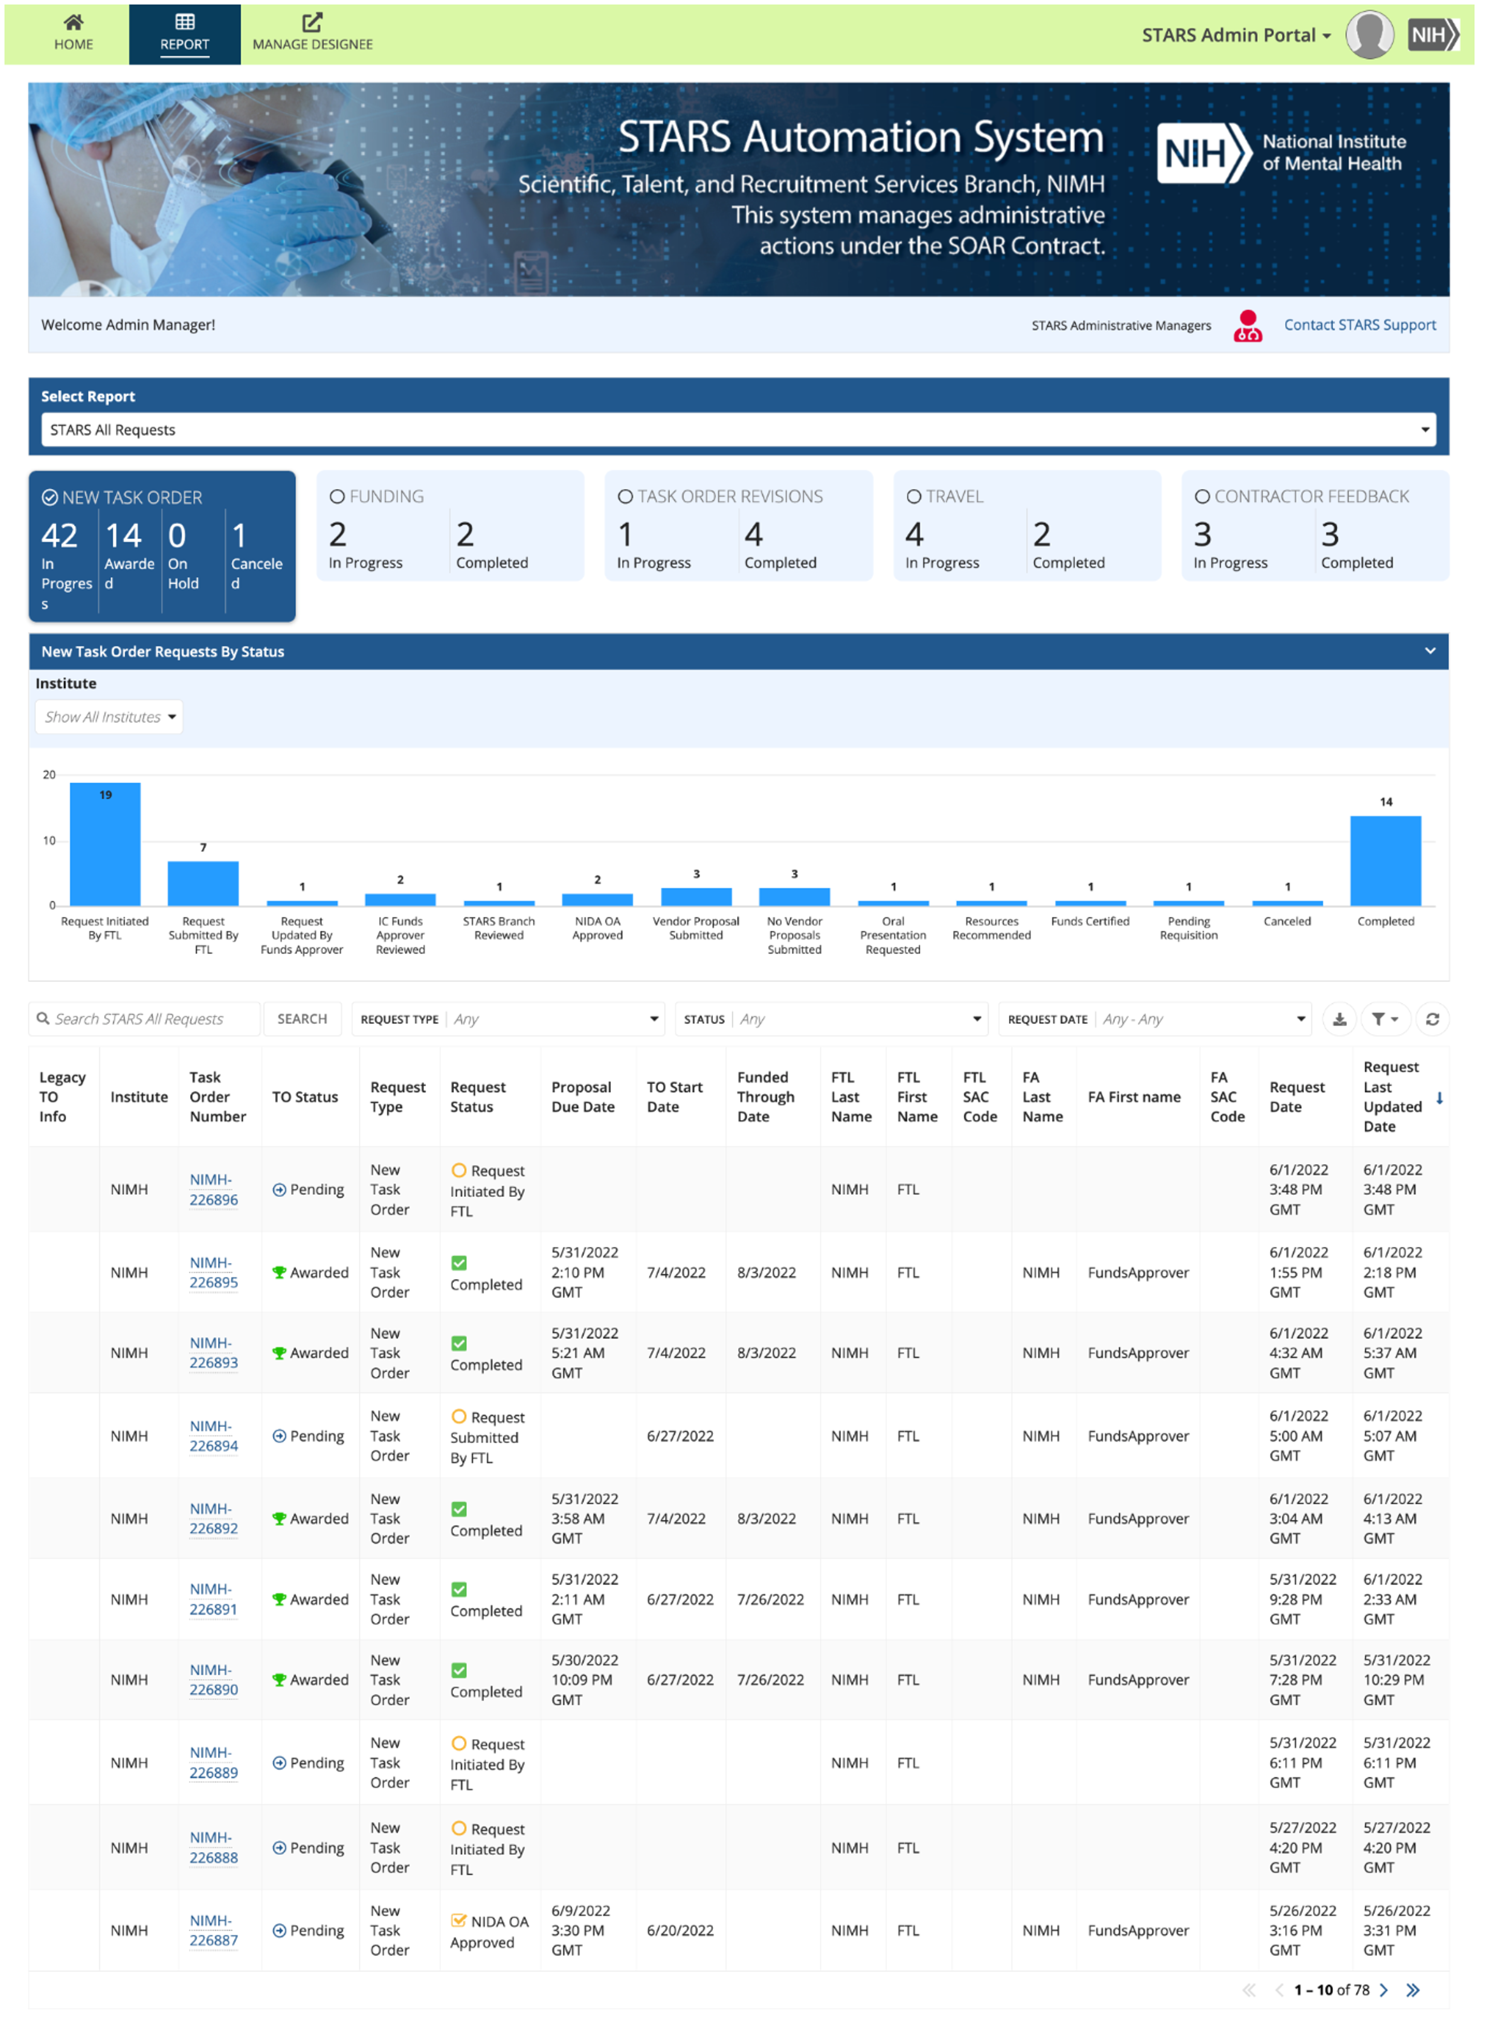This screenshot has width=1485, height=2036.
Task: Click the refresh table icon
Action: tap(1432, 1019)
